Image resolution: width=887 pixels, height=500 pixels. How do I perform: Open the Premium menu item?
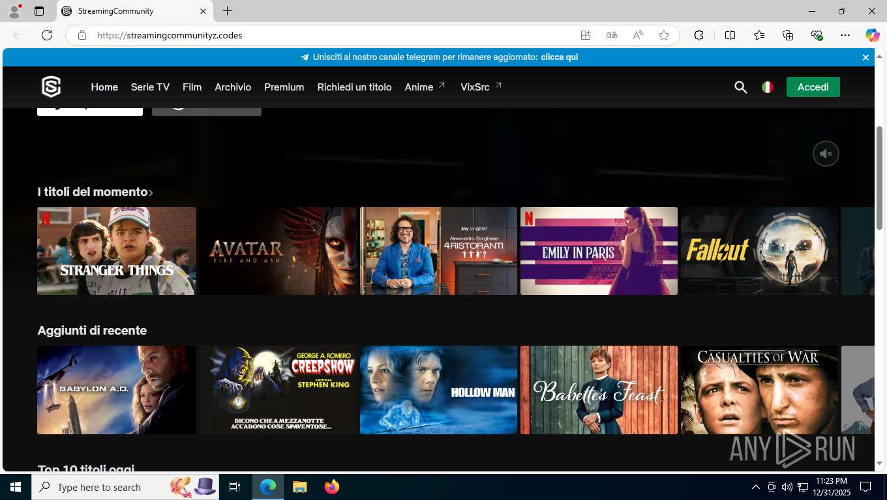[x=284, y=87]
